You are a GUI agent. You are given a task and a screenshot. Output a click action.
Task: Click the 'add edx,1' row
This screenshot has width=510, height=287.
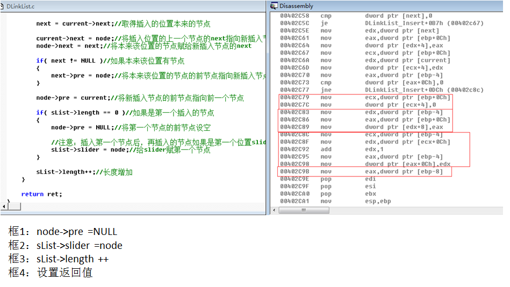click(332, 149)
